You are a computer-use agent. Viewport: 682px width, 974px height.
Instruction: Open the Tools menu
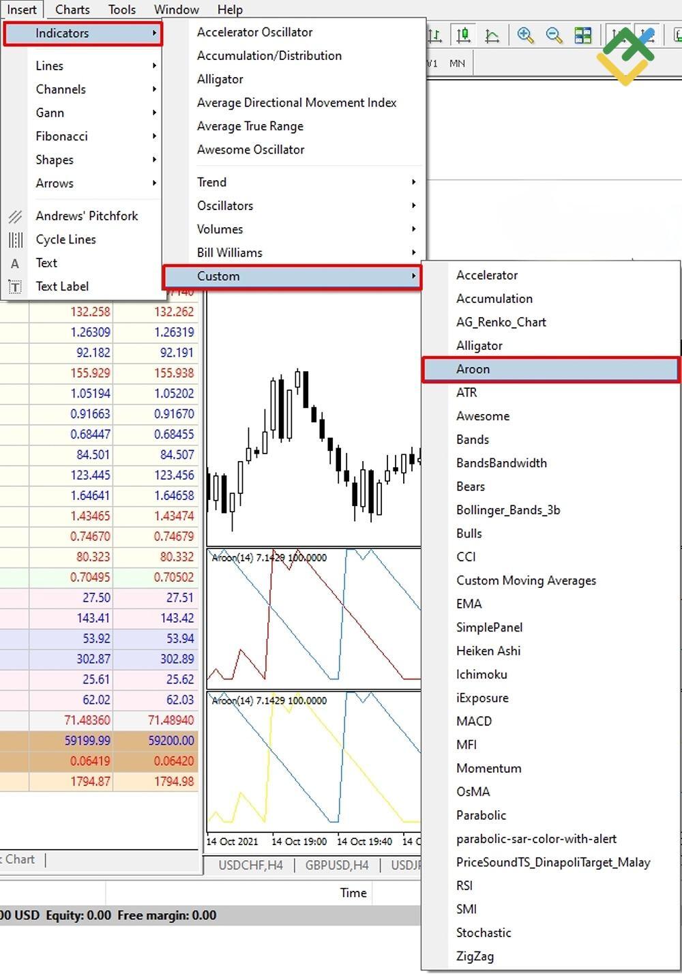pos(122,10)
